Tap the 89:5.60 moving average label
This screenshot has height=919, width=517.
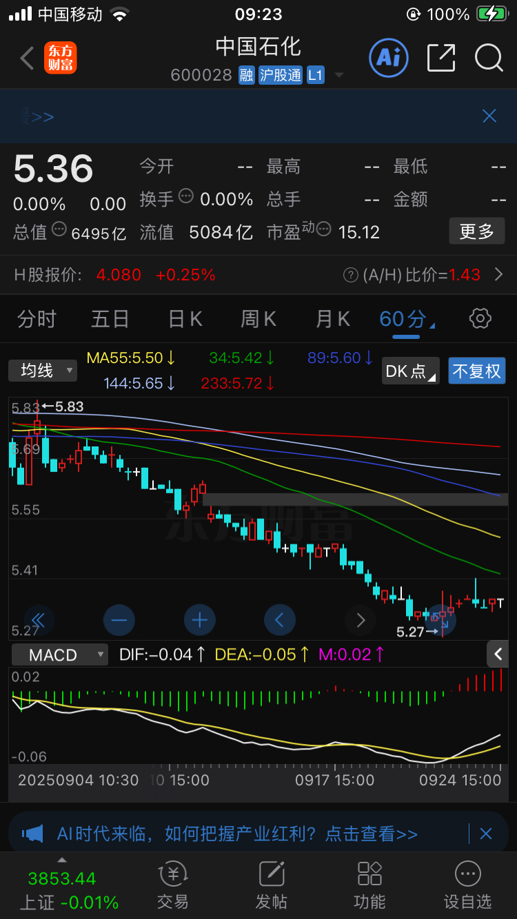(x=341, y=358)
